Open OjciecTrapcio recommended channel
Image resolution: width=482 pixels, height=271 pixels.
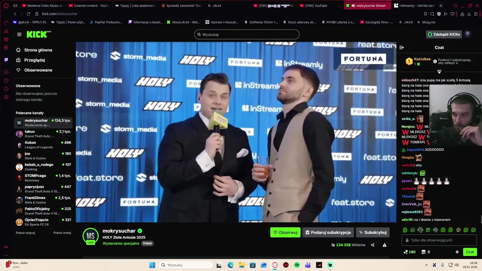pos(43,222)
